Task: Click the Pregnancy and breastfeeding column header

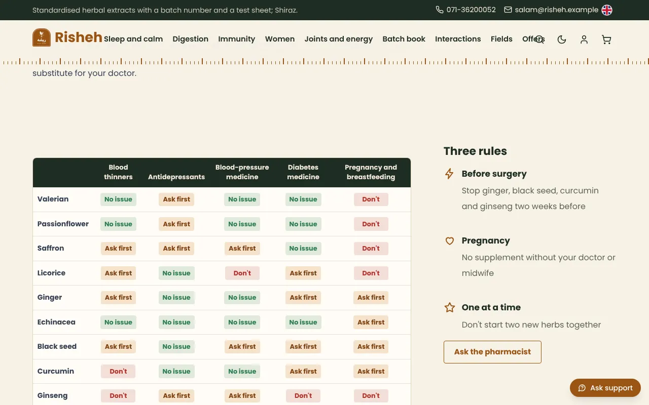Action: [x=371, y=172]
